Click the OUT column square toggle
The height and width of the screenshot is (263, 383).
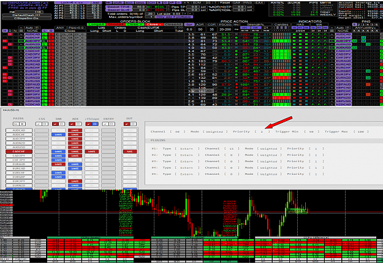click(133, 124)
